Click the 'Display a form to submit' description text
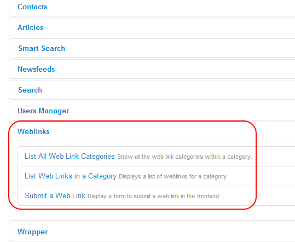295x242 pixels. 154,196
